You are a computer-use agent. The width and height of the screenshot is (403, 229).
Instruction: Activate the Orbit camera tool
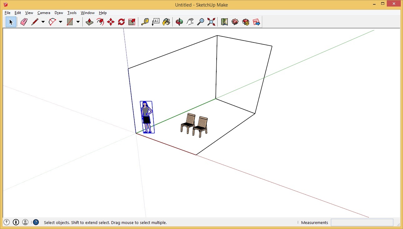point(179,22)
